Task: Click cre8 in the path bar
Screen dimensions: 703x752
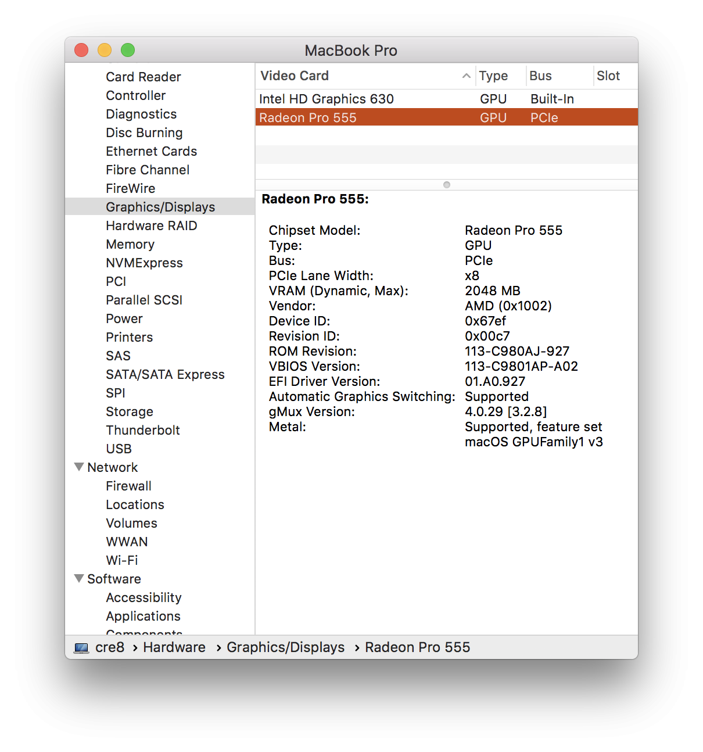Action: click(x=110, y=647)
